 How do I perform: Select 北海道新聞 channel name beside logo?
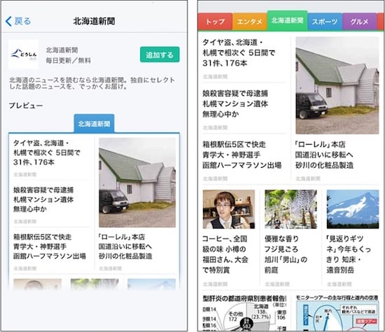point(62,50)
